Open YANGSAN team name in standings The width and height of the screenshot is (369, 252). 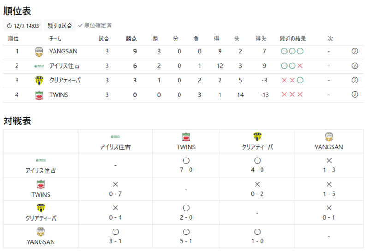tap(63, 51)
